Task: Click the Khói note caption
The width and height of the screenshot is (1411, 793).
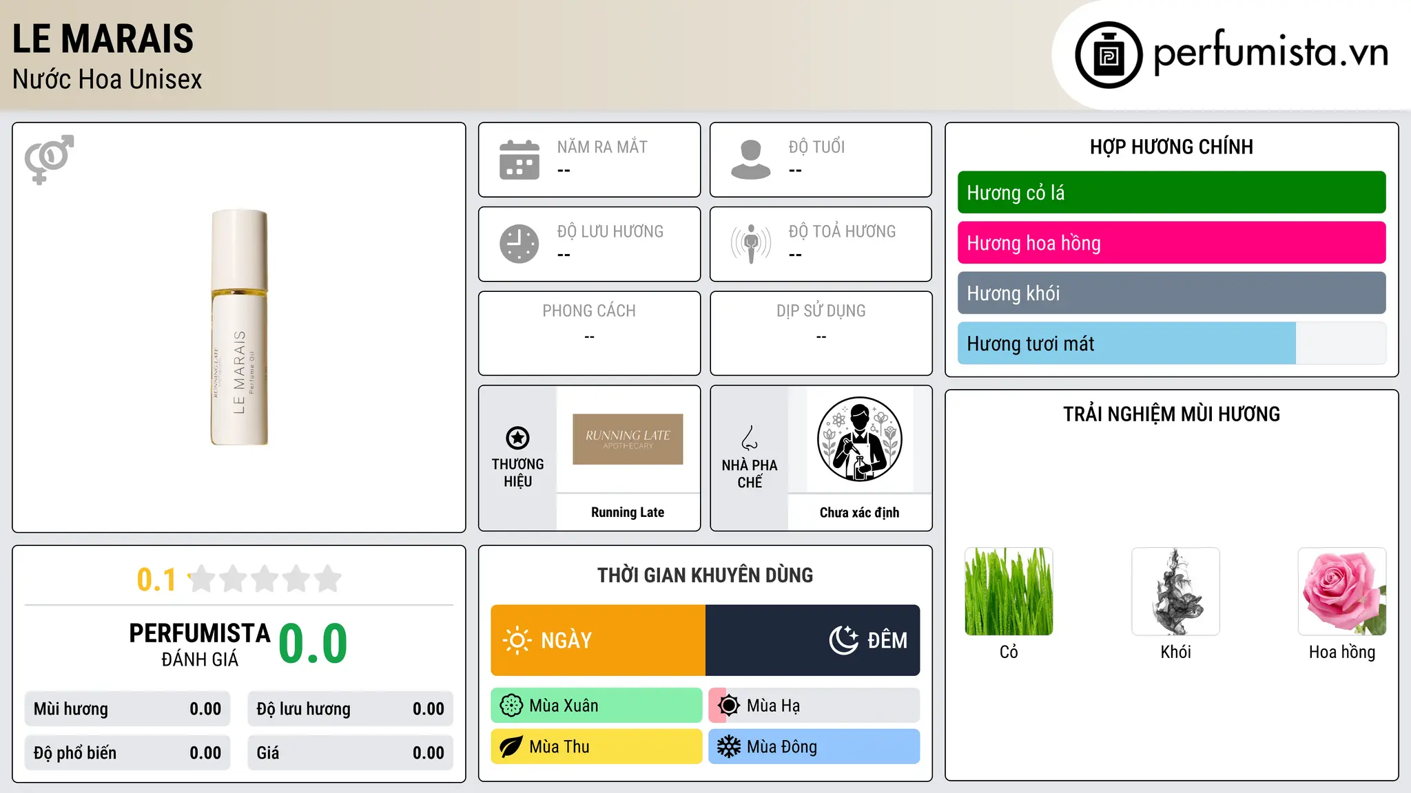Action: (1175, 652)
